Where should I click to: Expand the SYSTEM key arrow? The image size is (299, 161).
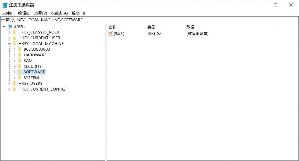pyautogui.click(x=15, y=78)
